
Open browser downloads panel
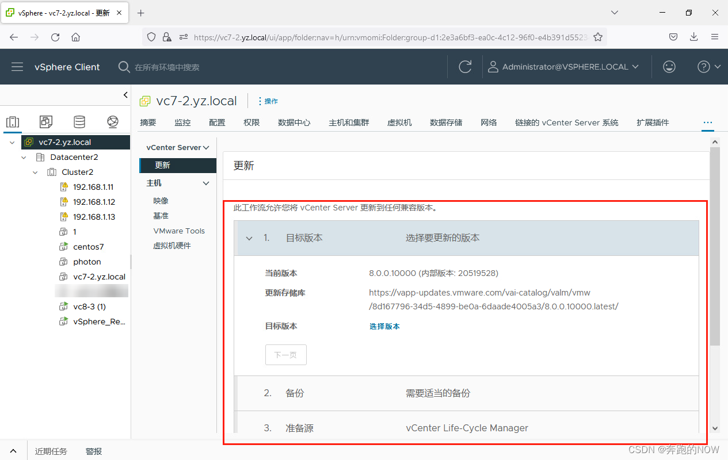pos(694,37)
